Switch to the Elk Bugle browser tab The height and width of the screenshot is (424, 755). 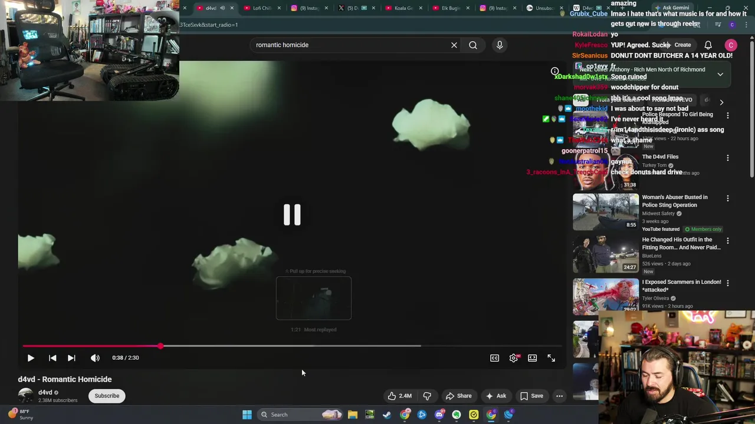(451, 8)
